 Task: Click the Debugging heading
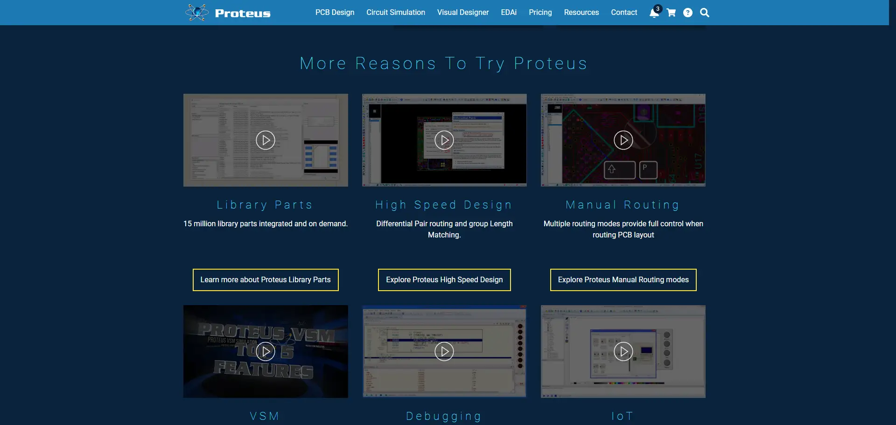[444, 416]
